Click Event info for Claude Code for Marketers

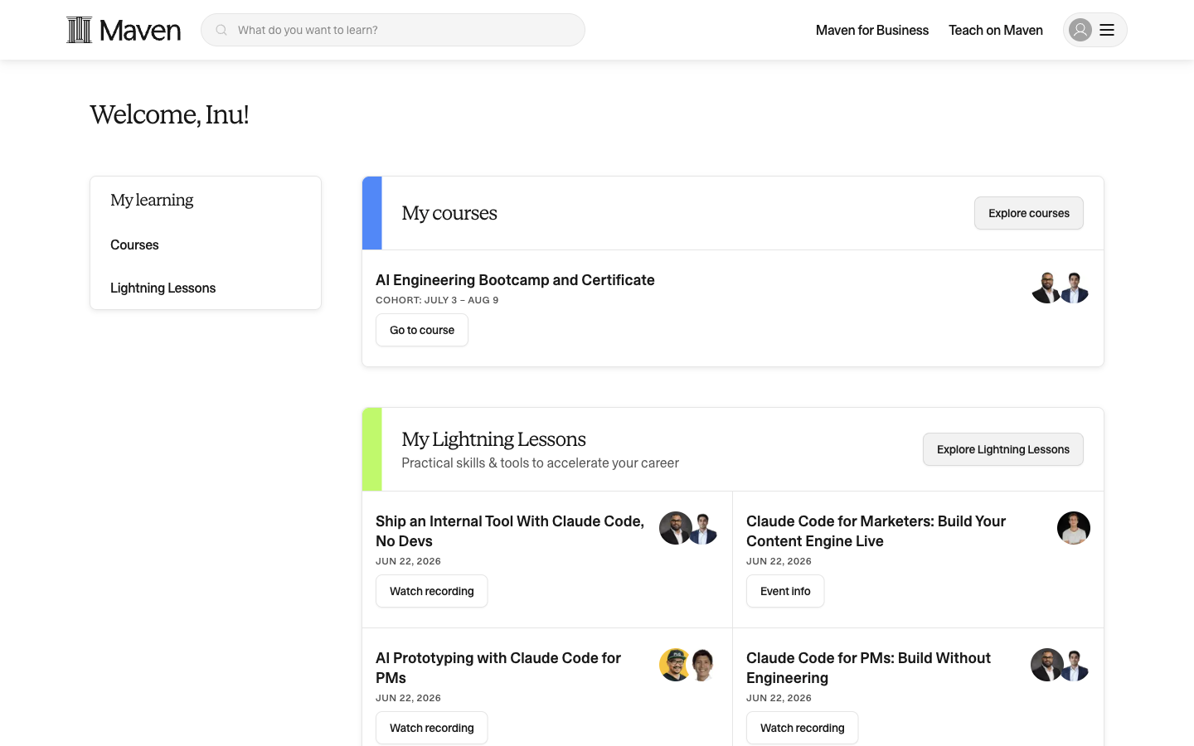[785, 591]
